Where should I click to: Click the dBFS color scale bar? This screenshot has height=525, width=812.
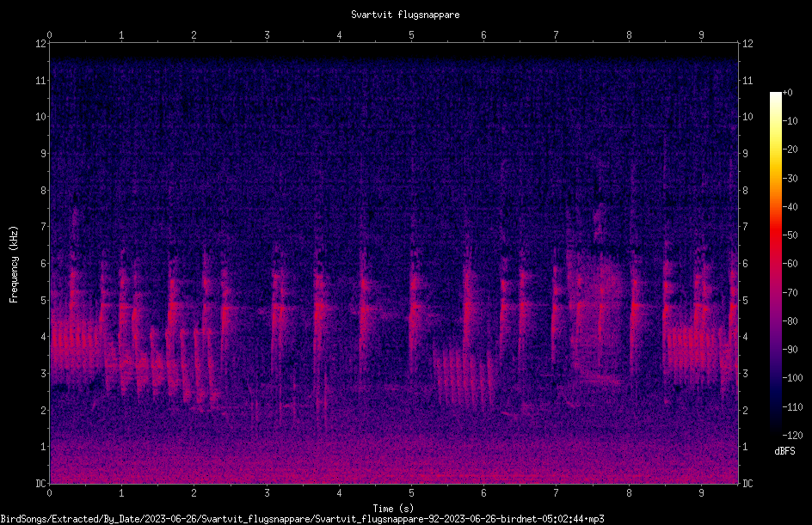775,264
